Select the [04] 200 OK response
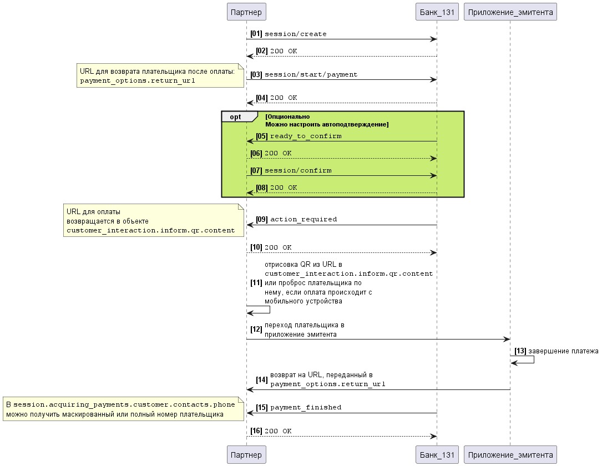 click(x=276, y=98)
